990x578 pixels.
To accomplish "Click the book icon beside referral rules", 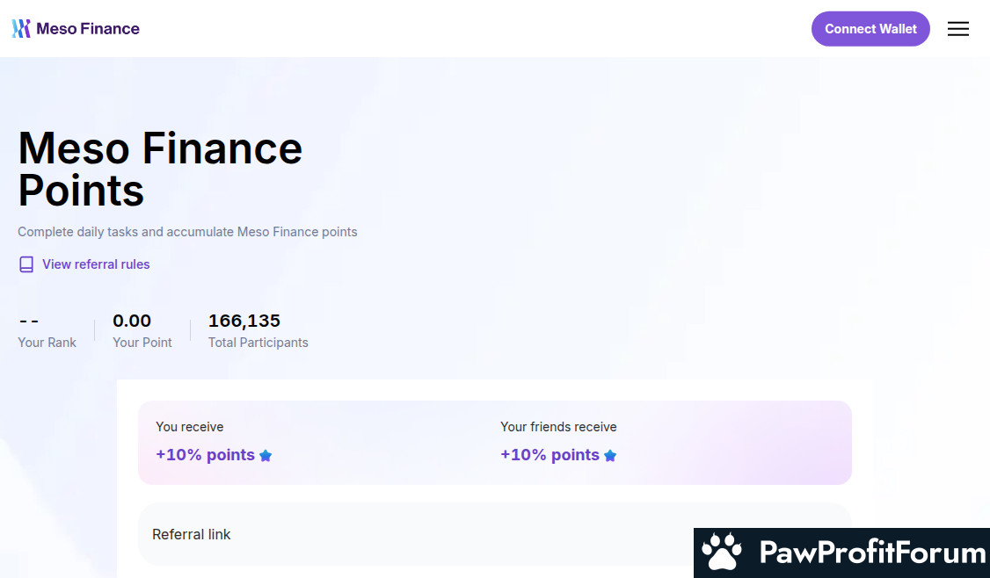I will tap(26, 264).
